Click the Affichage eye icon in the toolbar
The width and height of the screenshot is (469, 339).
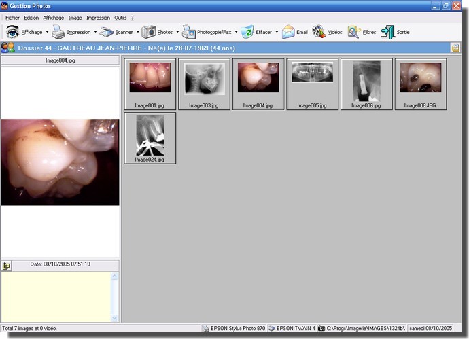(12, 32)
